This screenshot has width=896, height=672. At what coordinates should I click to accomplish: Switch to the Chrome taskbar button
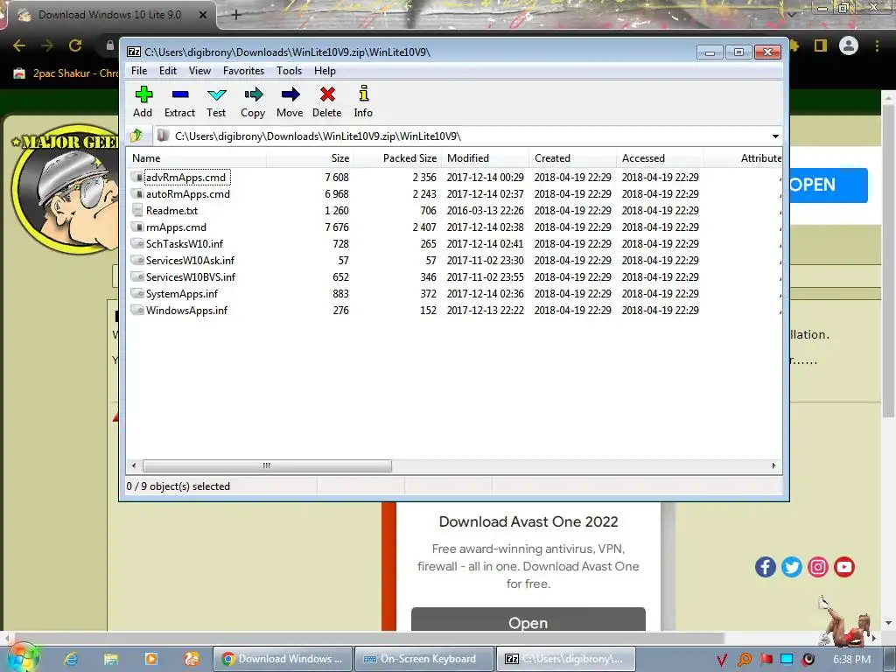[282, 659]
